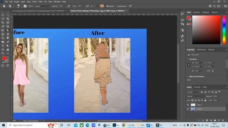
Task: Select the Quick Selection tool
Action: coord(8,18)
